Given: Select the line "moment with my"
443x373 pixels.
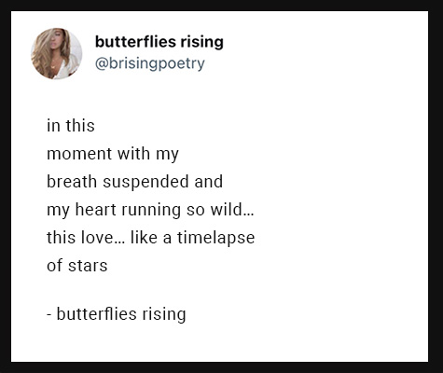Looking at the screenshot, I should [113, 155].
